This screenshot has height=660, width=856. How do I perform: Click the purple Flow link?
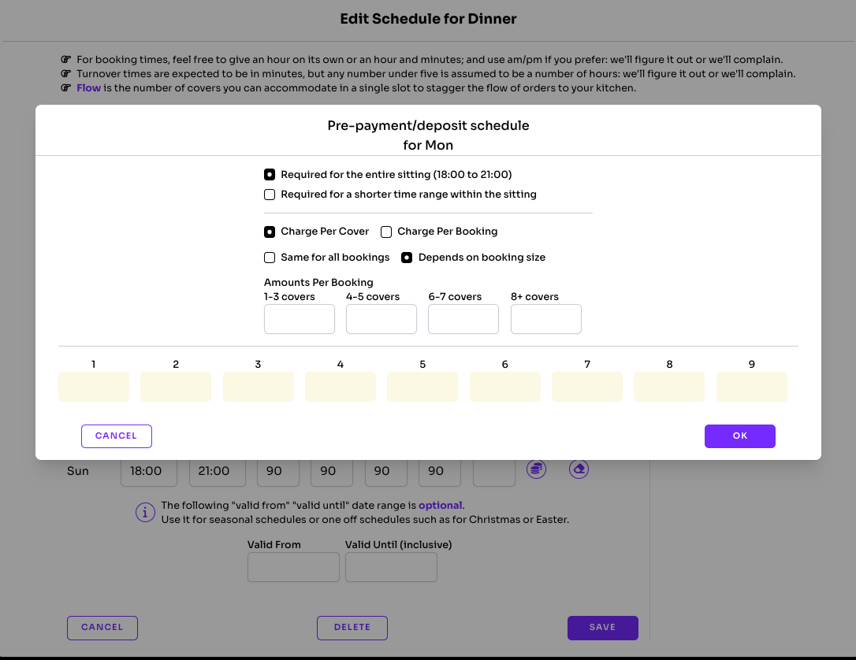88,88
